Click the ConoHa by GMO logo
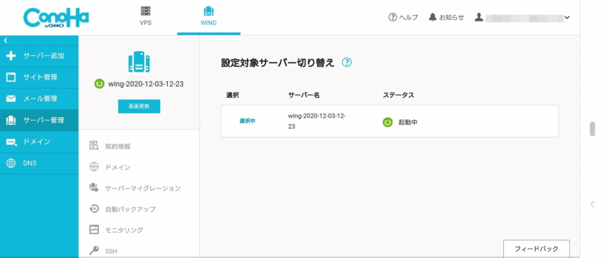The width and height of the screenshot is (605, 258). (56, 18)
